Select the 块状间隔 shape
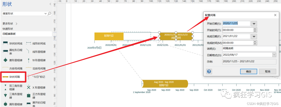281x107 pixels. [12, 77]
